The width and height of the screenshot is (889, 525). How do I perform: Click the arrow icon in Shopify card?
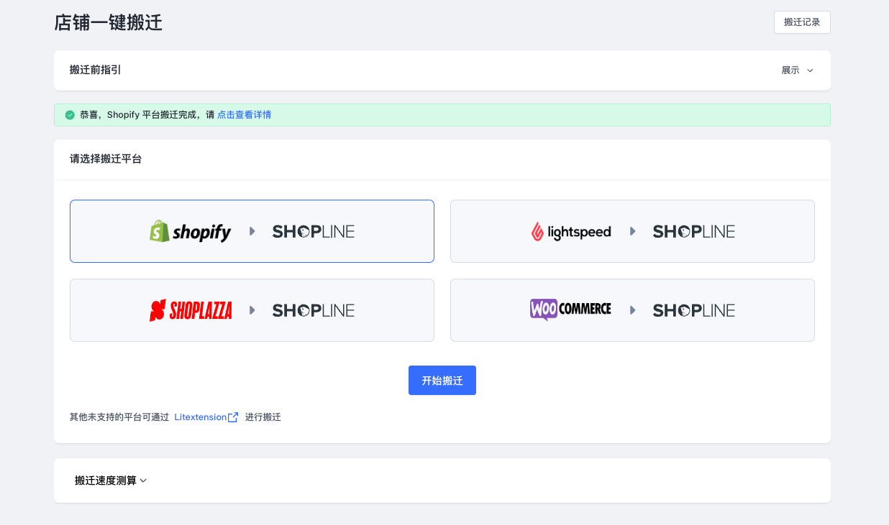click(252, 231)
